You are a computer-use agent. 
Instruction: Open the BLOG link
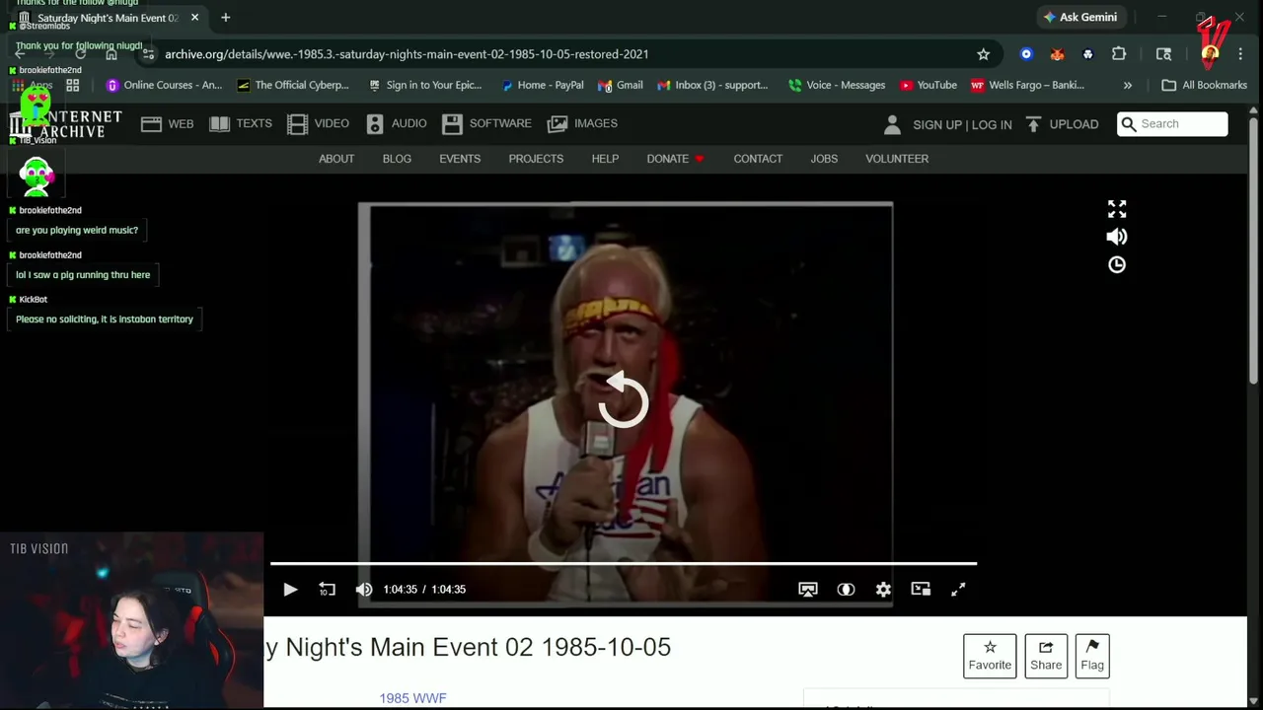coord(397,159)
